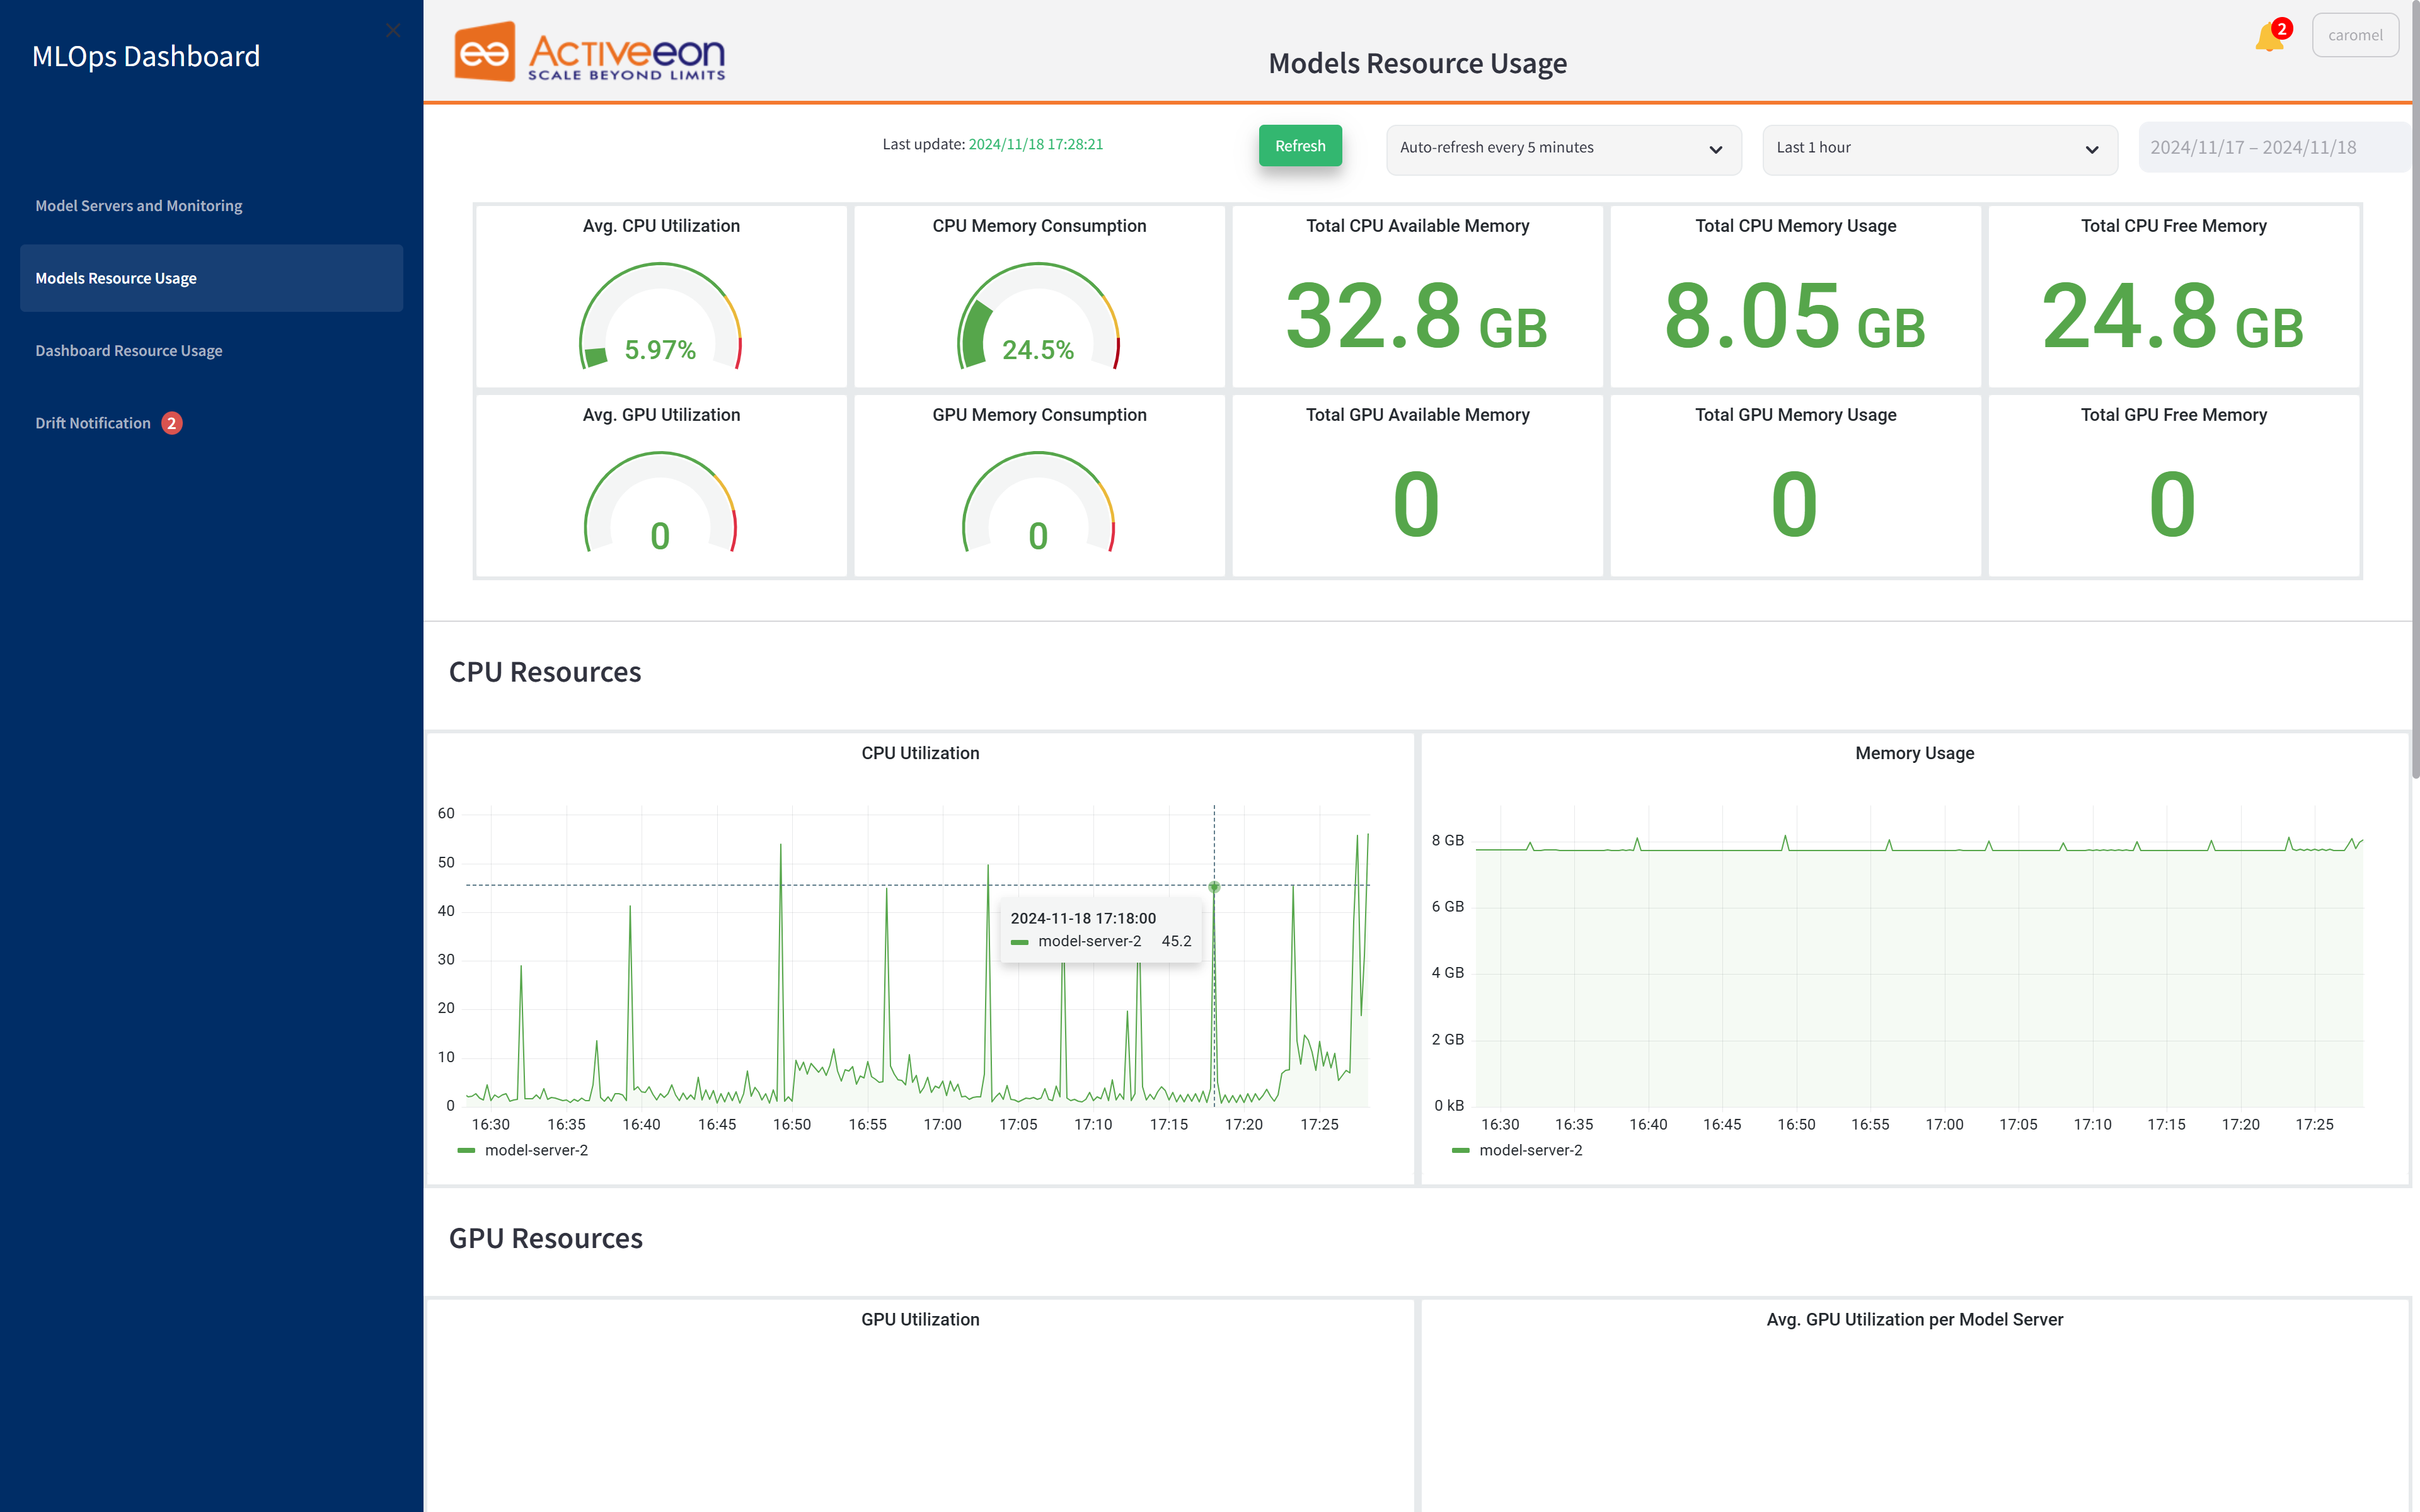Open the caromel user menu

[2354, 35]
